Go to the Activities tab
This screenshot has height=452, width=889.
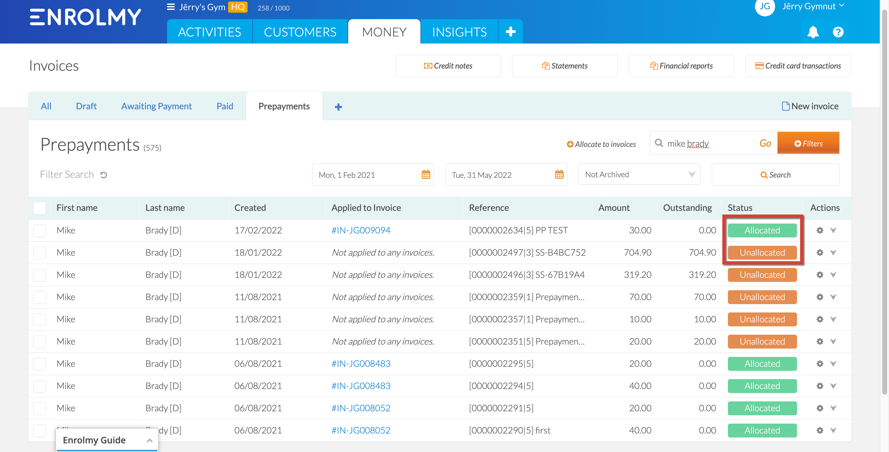click(x=210, y=32)
